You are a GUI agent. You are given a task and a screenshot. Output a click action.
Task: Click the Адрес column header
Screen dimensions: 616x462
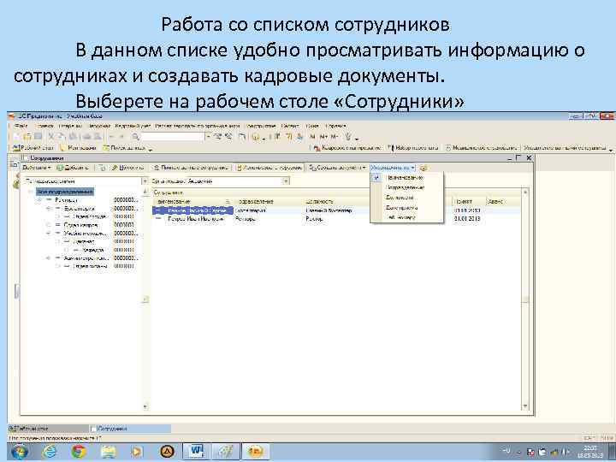pyautogui.click(x=495, y=202)
